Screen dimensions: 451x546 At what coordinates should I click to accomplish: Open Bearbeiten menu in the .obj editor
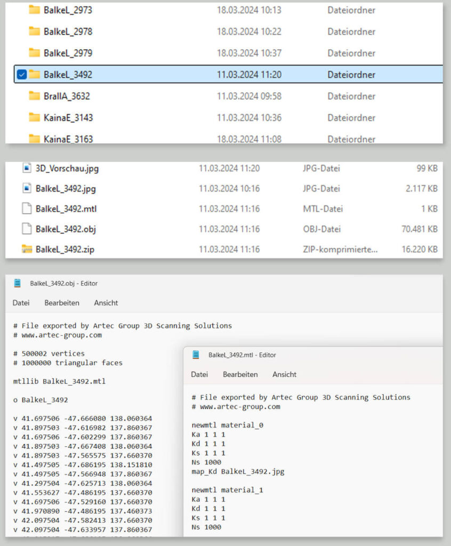tap(62, 303)
